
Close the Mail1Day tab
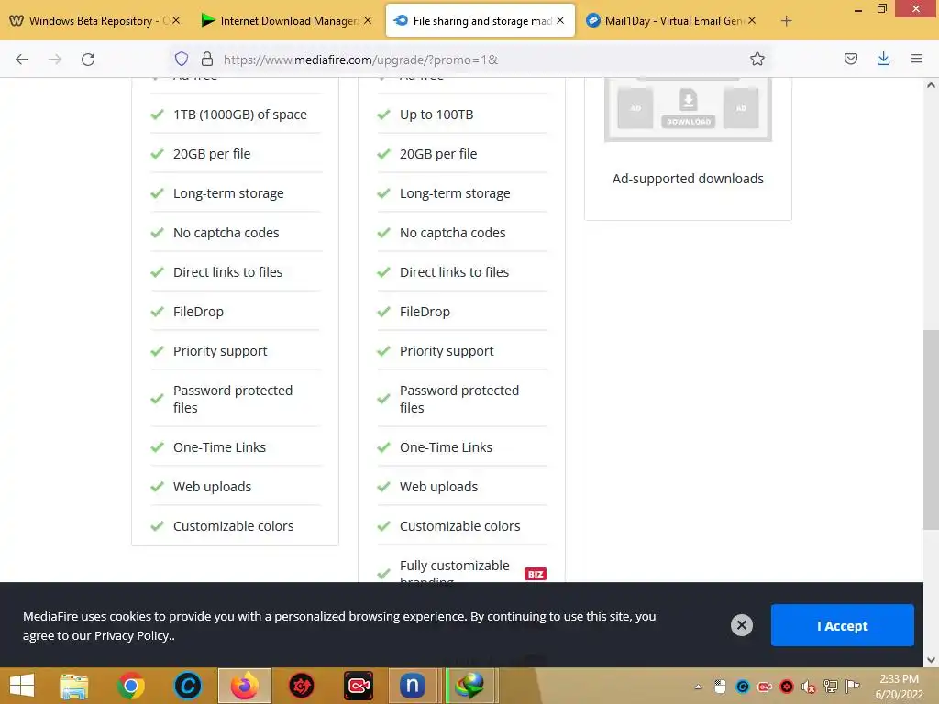pos(752,20)
